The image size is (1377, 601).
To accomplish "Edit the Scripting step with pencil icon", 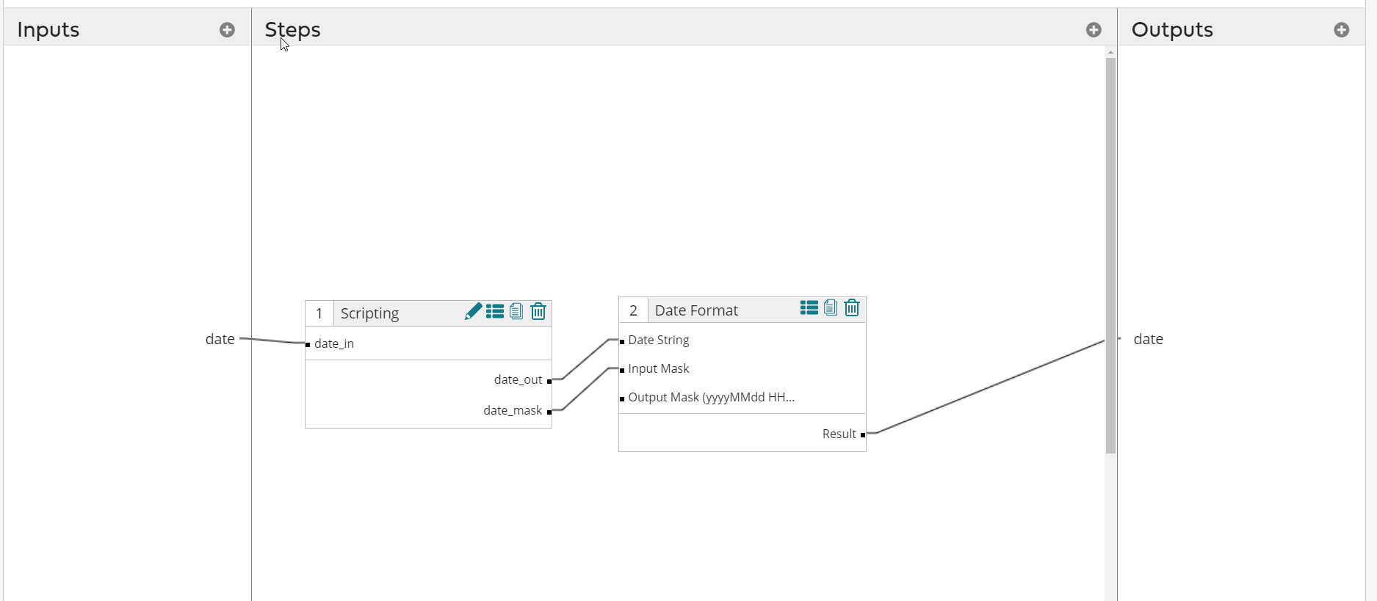I will pos(473,312).
